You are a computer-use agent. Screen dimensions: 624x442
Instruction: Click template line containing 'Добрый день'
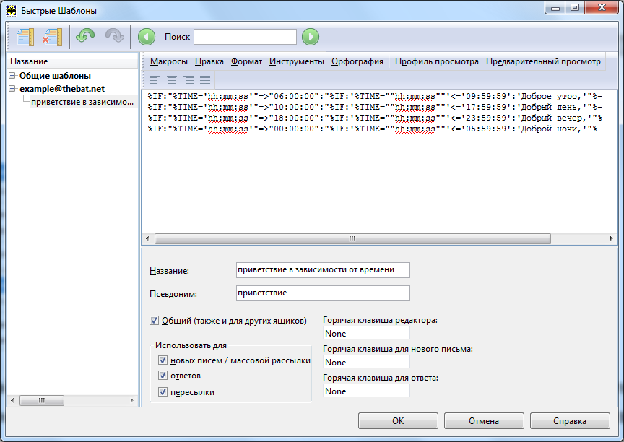375,107
